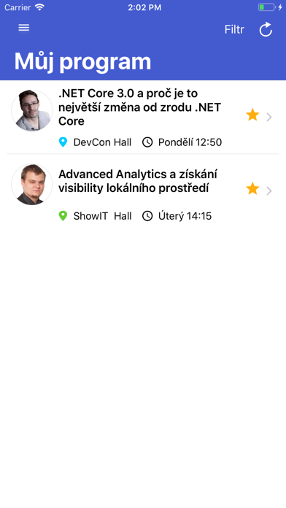The image size is (286, 508).
Task: Tap the Advanced Analytics speaker photo
Action: (x=32, y=185)
